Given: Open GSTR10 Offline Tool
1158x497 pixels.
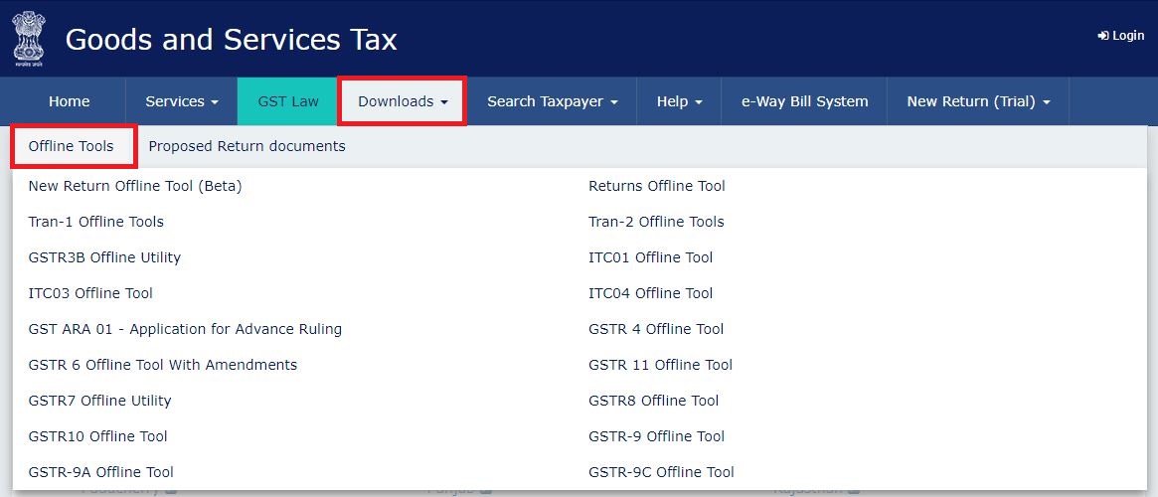Looking at the screenshot, I should (x=97, y=436).
